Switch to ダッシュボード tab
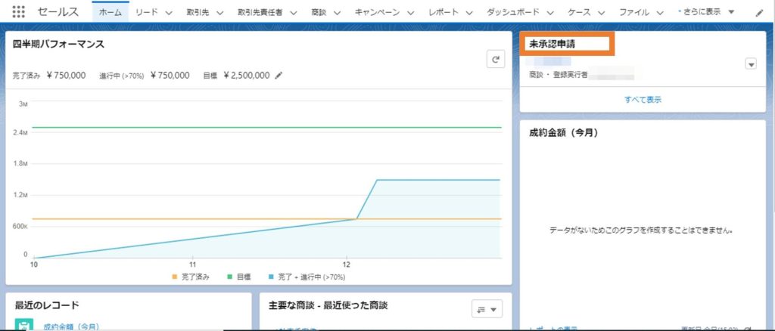 (513, 13)
